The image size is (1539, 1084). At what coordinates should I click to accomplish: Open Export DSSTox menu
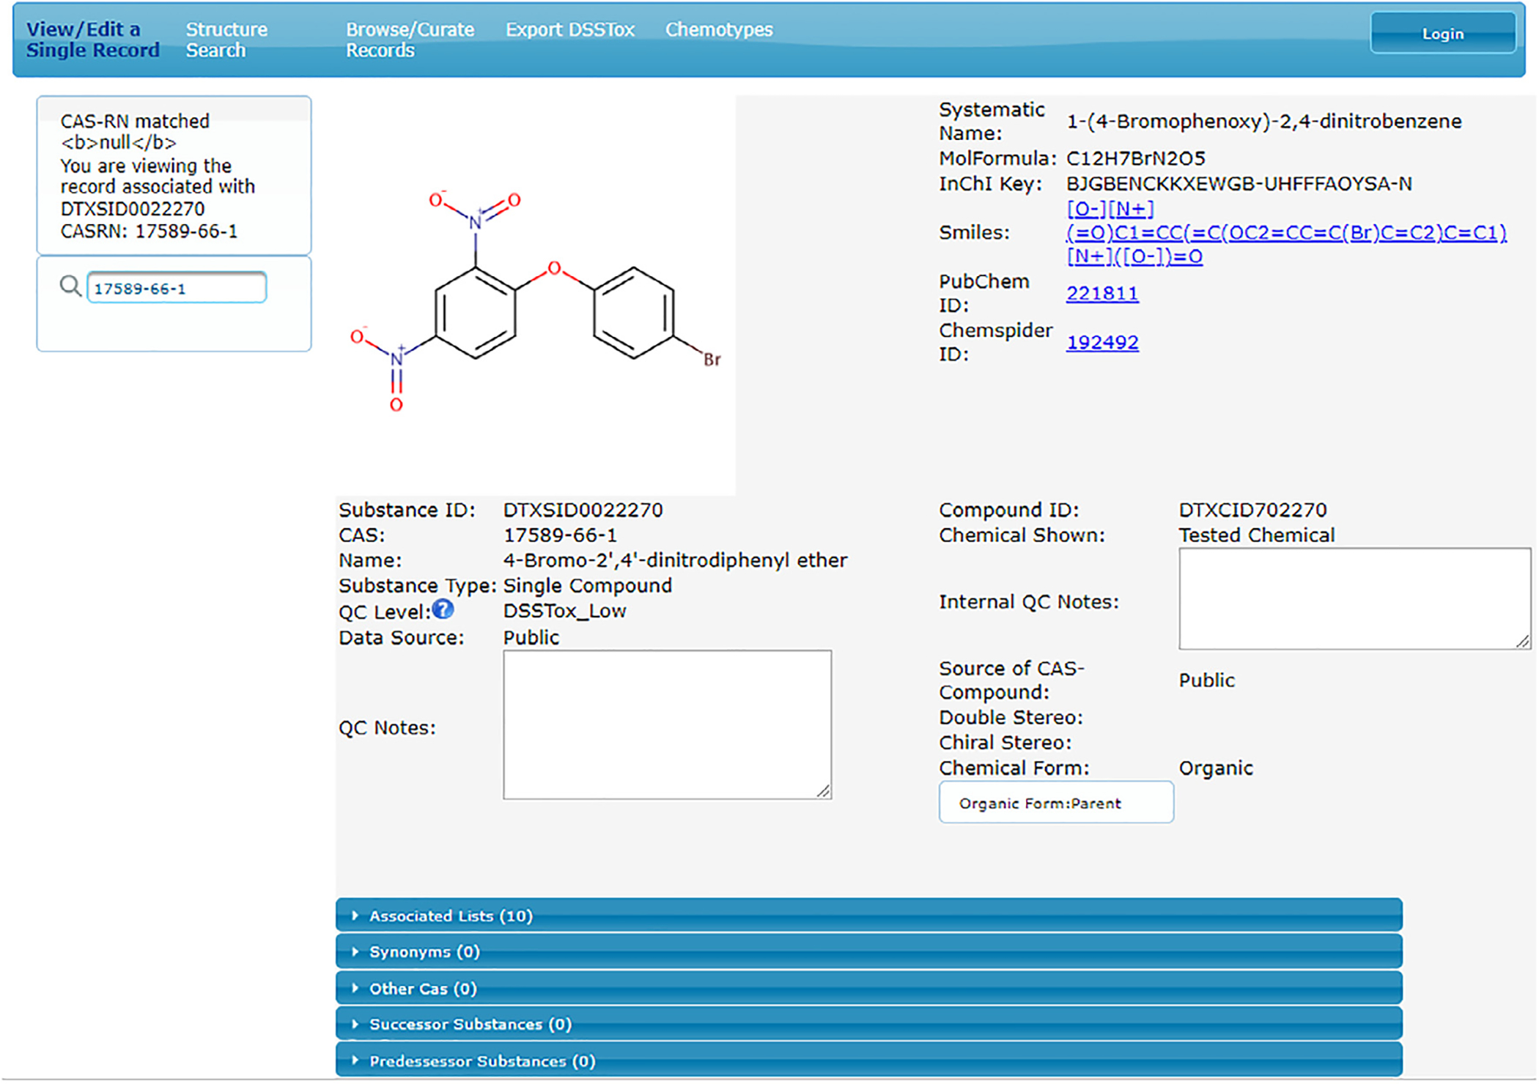click(570, 29)
